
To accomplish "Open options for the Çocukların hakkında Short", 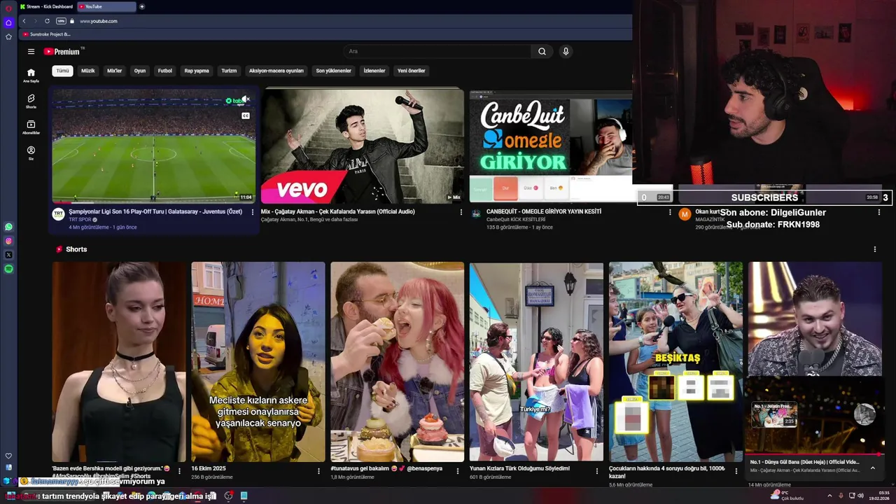I will [x=736, y=471].
